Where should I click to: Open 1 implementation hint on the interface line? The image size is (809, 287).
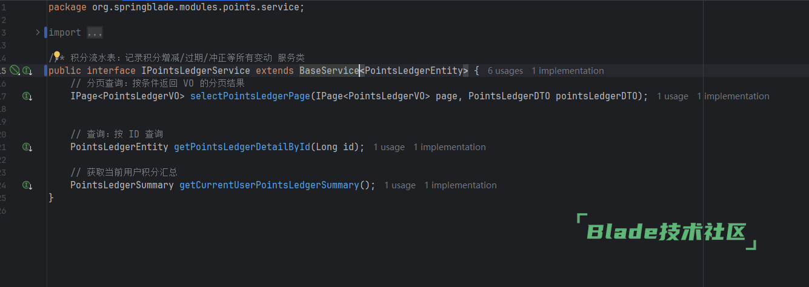pos(567,71)
